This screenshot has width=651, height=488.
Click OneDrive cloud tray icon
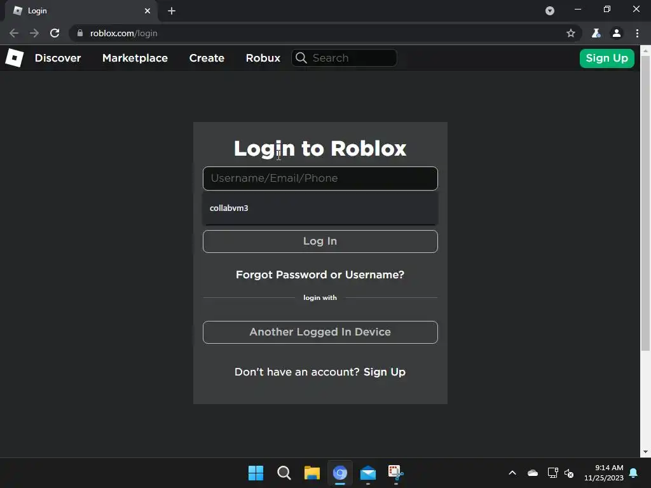pos(533,473)
